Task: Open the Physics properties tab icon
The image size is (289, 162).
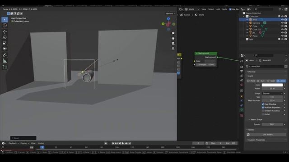Action: 242,101
